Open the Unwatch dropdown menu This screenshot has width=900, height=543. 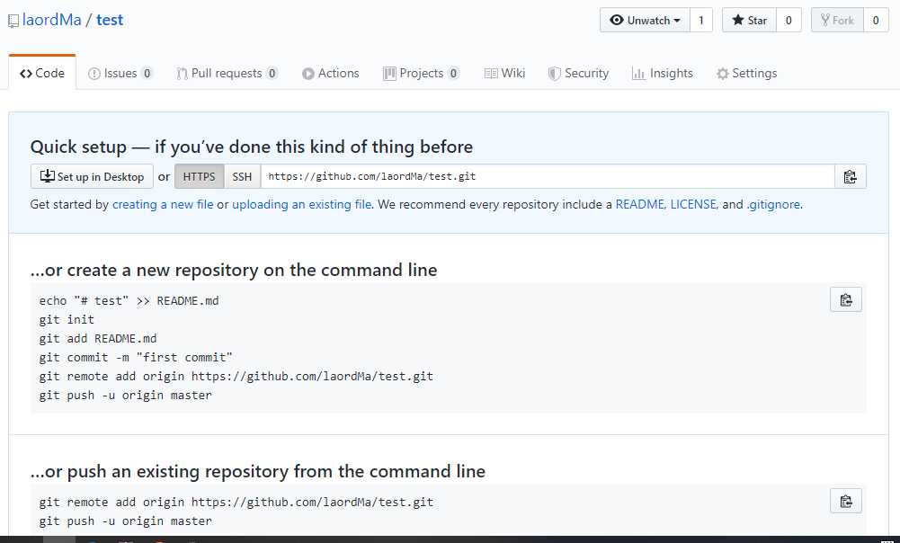click(645, 20)
